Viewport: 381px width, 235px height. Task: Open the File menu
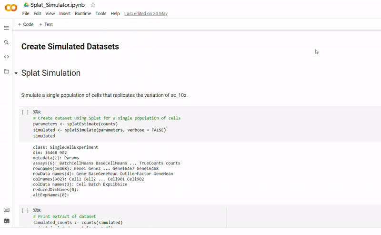tap(26, 14)
